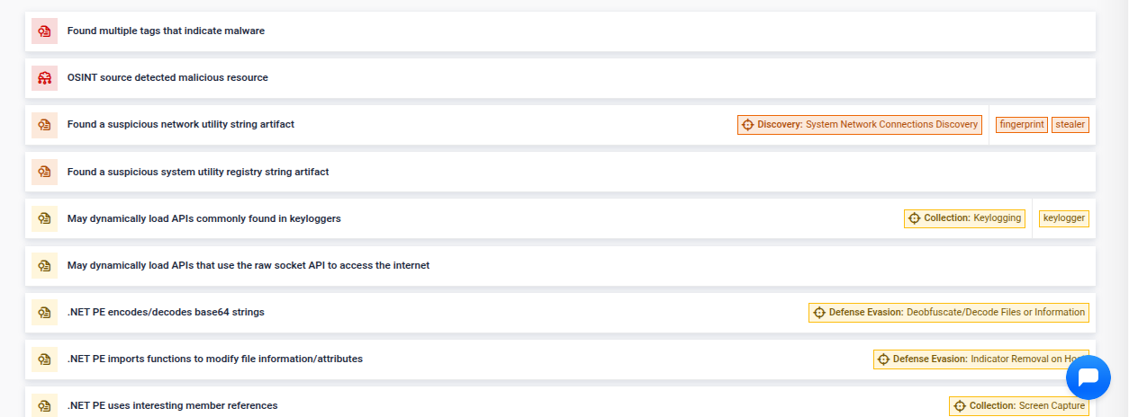Select the 'fingerprint' tag
Viewport: 1129px width, 417px height.
(x=1021, y=125)
